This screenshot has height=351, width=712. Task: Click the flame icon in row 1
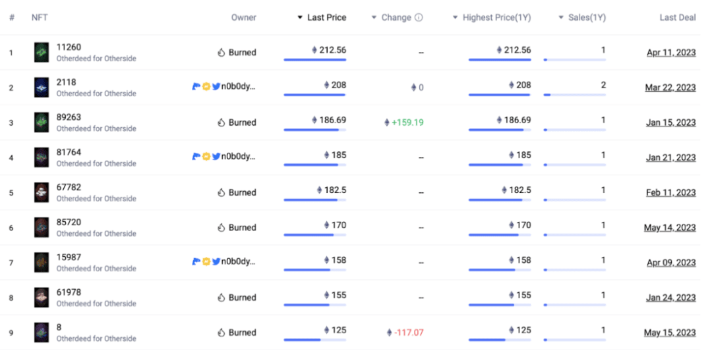[x=222, y=53]
